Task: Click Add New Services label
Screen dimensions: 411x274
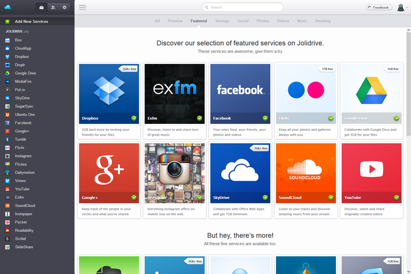Action: tap(32, 22)
